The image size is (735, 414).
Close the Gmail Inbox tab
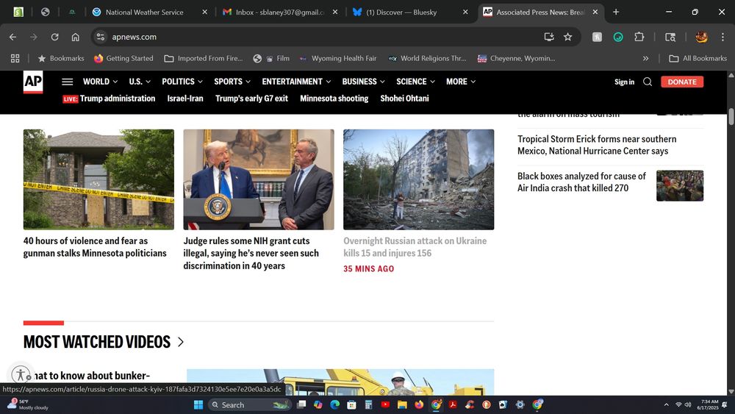coord(334,13)
